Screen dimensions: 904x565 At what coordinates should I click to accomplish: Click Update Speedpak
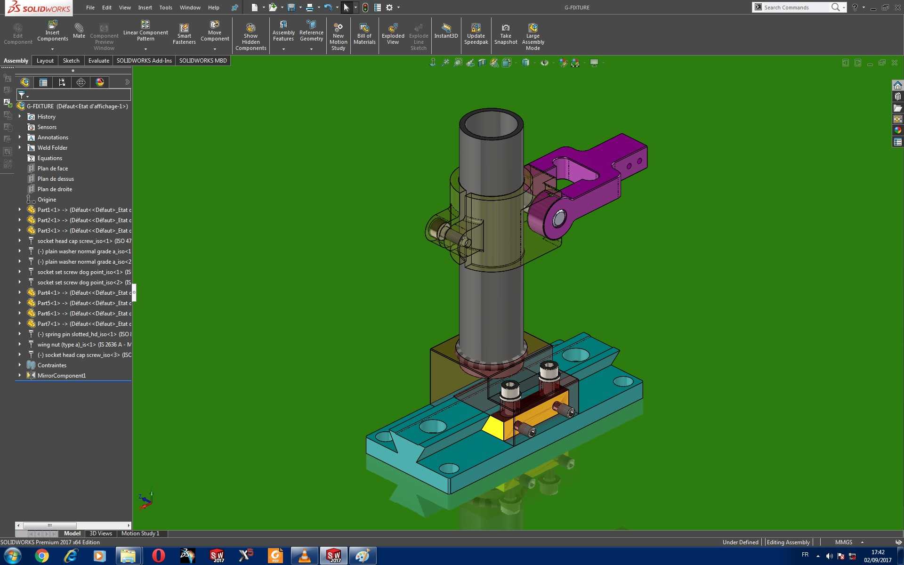[476, 33]
